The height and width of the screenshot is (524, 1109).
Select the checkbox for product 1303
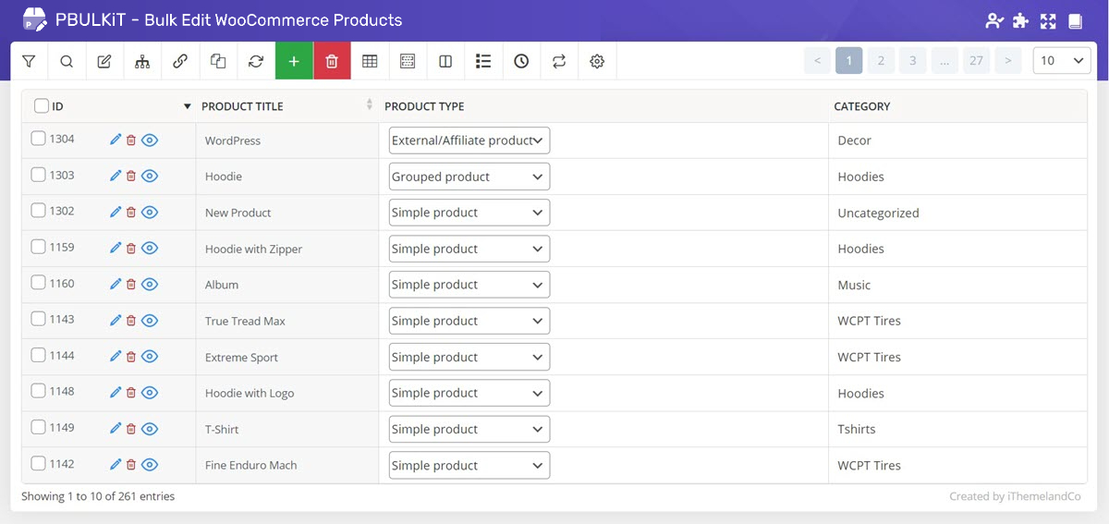[x=38, y=175]
